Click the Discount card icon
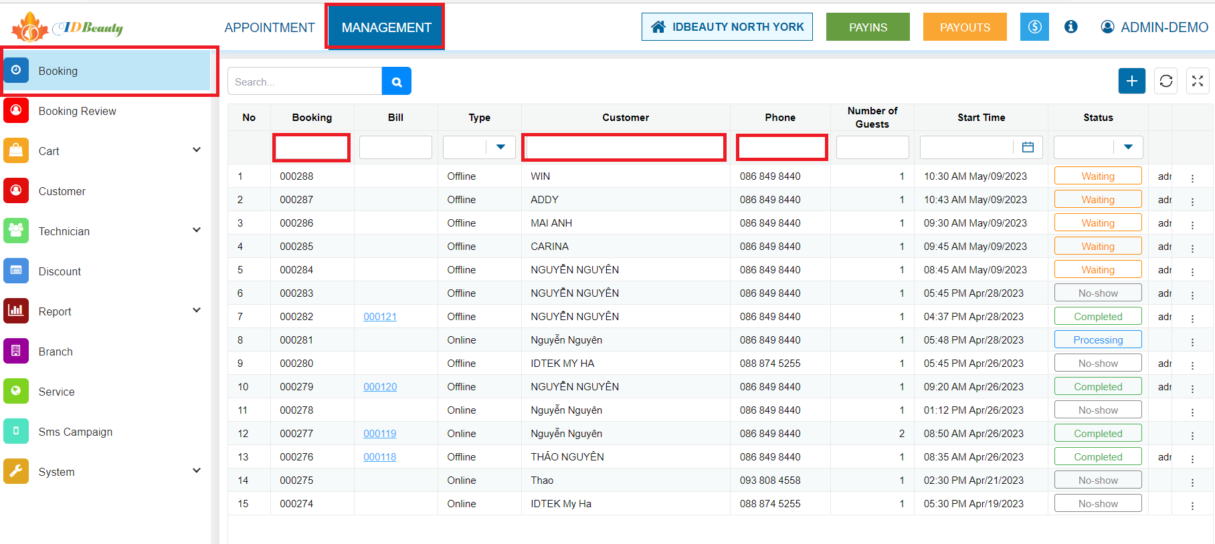The height and width of the screenshot is (544, 1215). tap(16, 271)
